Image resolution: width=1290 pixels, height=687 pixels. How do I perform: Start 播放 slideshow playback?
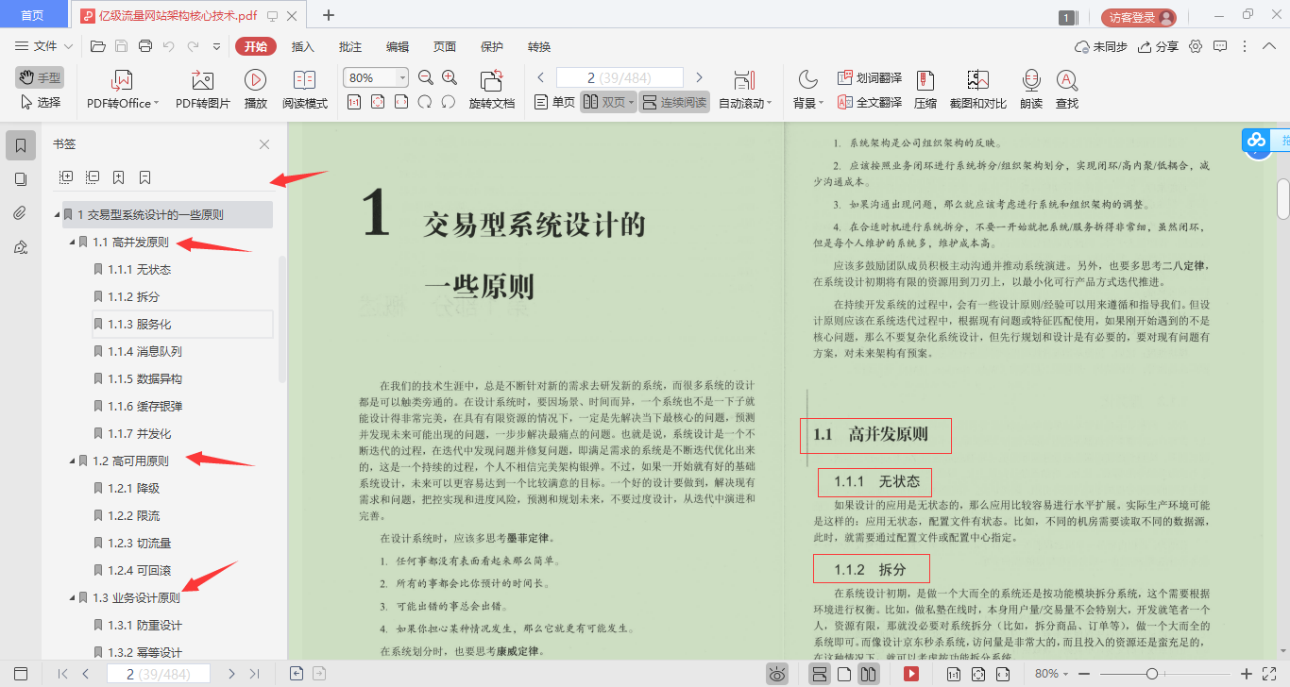click(x=255, y=90)
